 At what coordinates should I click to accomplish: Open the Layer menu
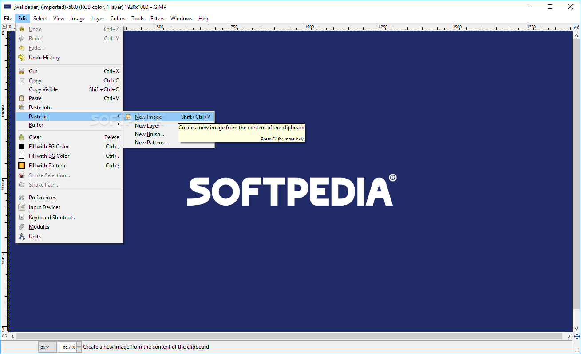(x=98, y=19)
